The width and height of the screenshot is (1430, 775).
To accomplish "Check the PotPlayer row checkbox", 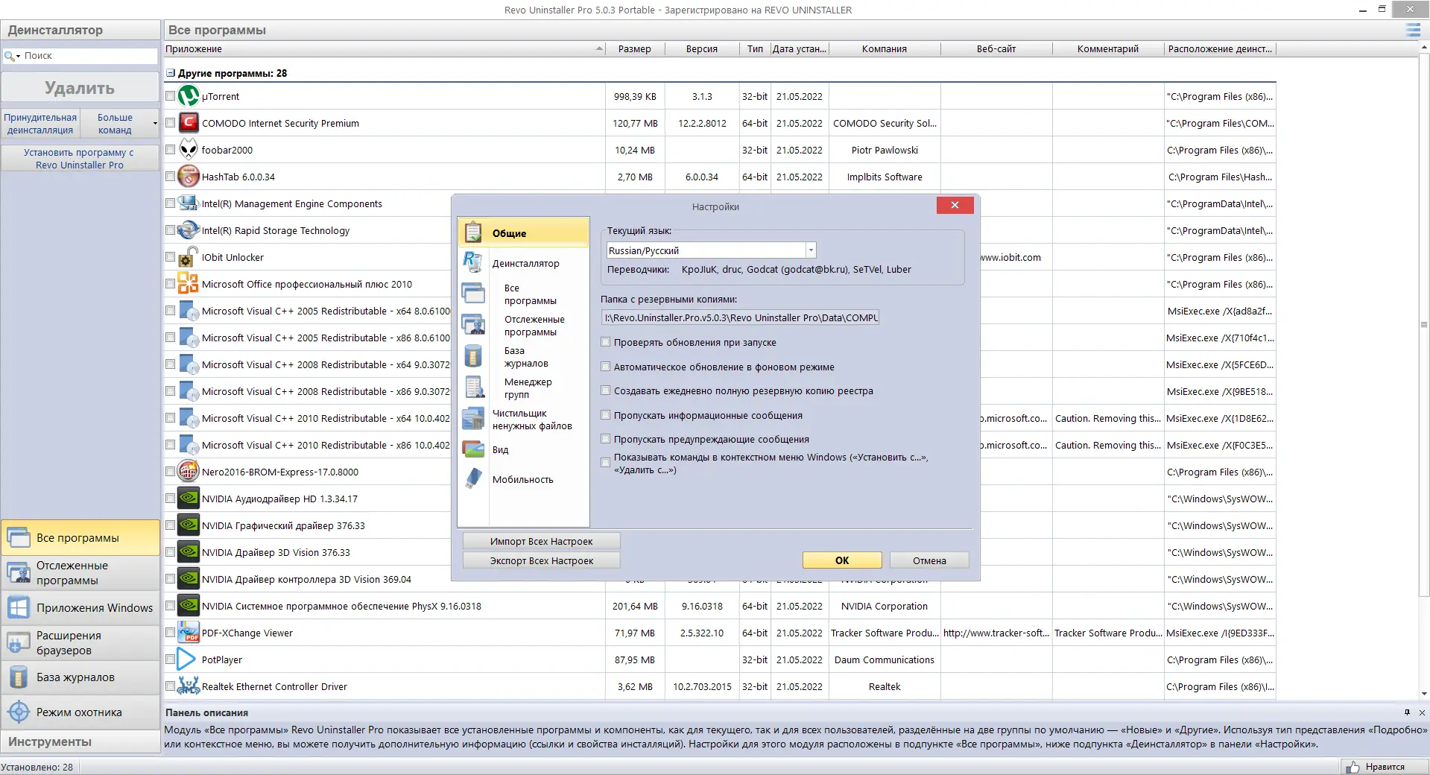I will pyautogui.click(x=170, y=659).
